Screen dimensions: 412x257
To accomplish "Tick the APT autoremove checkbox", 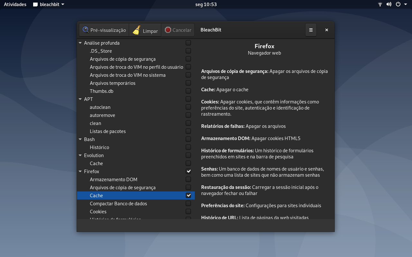I will coord(188,115).
